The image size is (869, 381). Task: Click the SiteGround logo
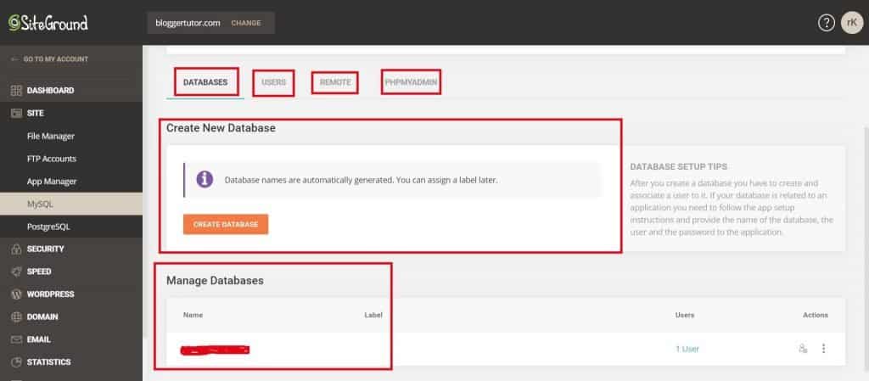[48, 23]
